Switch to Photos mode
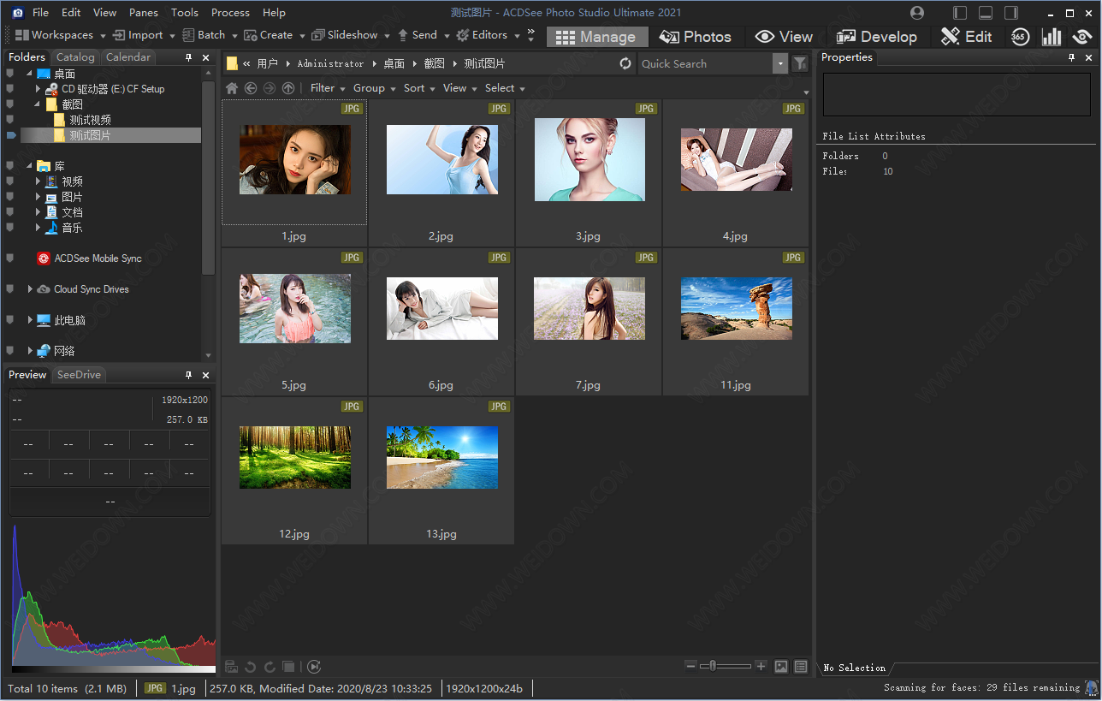Viewport: 1102px width, 701px height. (x=696, y=37)
